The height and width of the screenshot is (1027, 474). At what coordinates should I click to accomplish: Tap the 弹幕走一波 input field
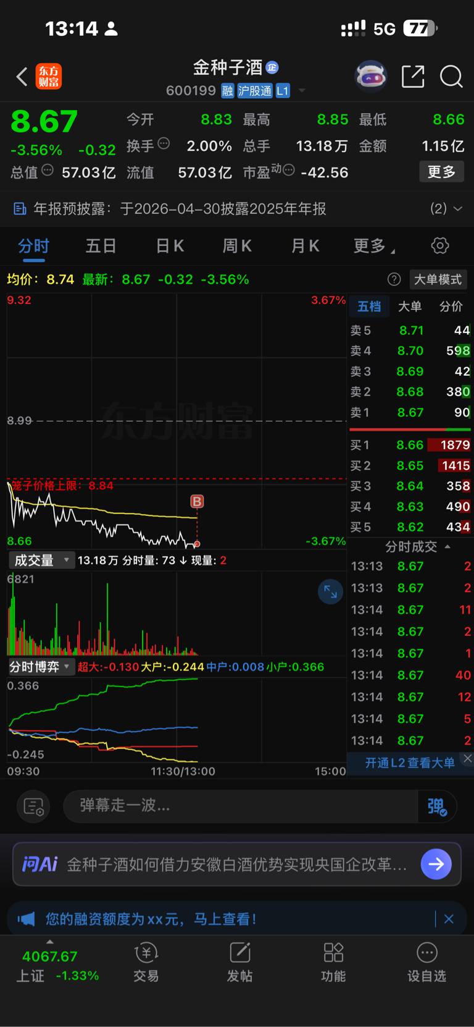pyautogui.click(x=241, y=806)
